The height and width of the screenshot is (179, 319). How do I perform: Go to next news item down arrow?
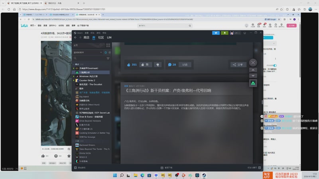(253, 76)
